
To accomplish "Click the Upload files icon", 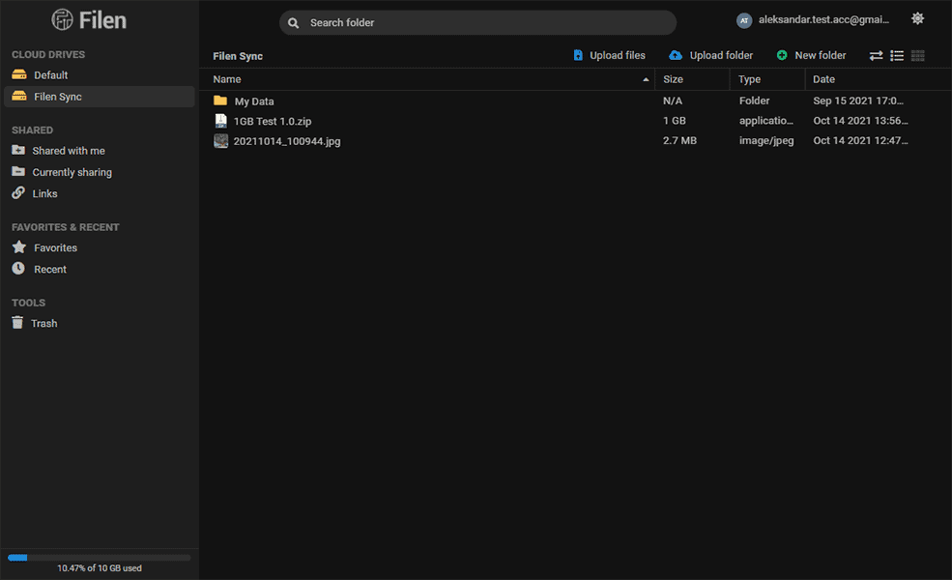I will [x=578, y=56].
